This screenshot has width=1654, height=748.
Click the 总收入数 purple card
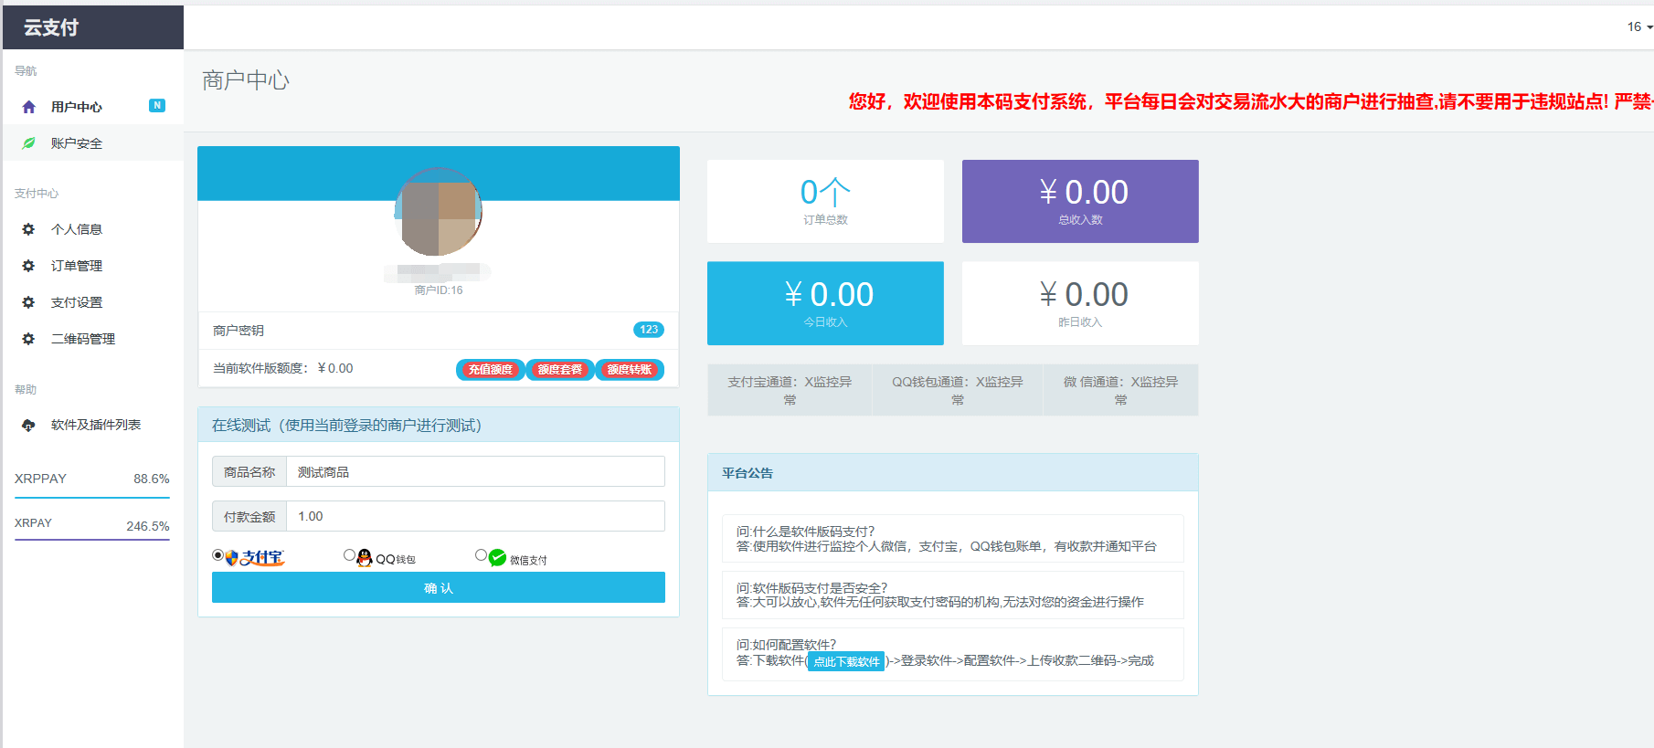click(x=1080, y=202)
